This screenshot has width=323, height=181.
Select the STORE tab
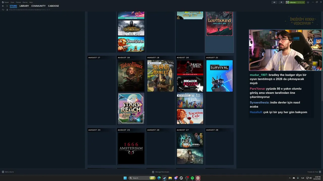coord(13,6)
